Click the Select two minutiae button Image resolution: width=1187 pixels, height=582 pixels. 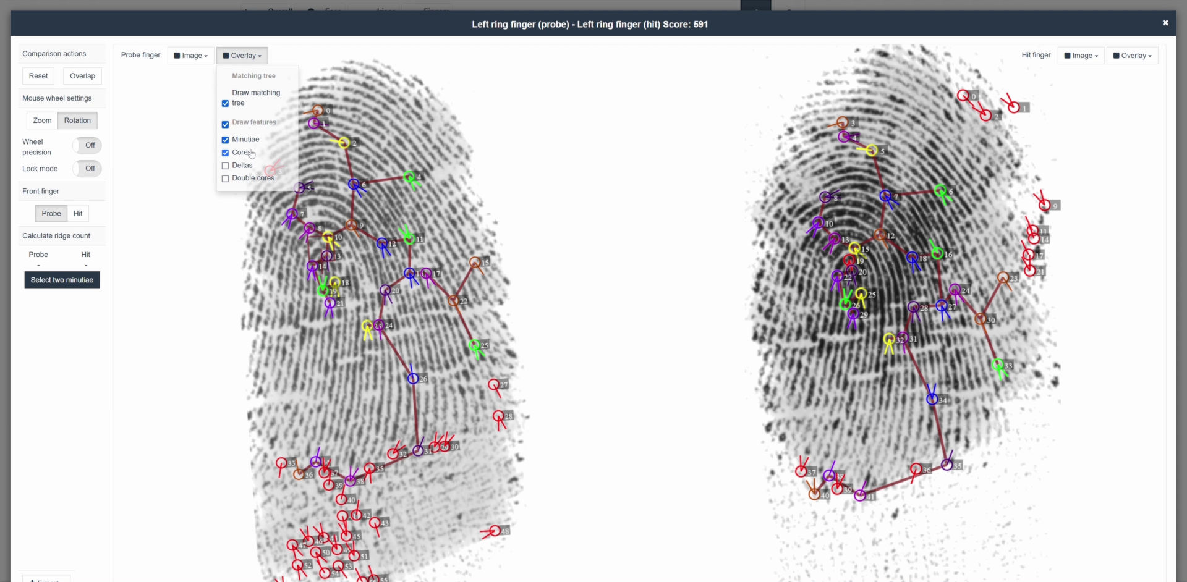[62, 280]
